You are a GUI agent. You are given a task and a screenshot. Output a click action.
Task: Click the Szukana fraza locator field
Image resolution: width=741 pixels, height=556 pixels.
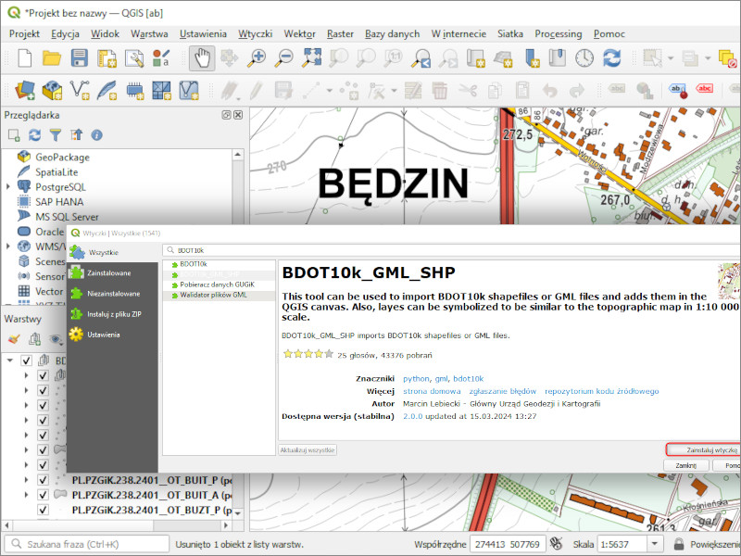pos(87,544)
